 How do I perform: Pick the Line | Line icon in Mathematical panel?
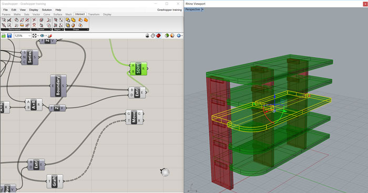9,20
